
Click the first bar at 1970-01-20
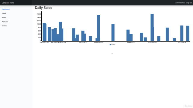point(44,32)
